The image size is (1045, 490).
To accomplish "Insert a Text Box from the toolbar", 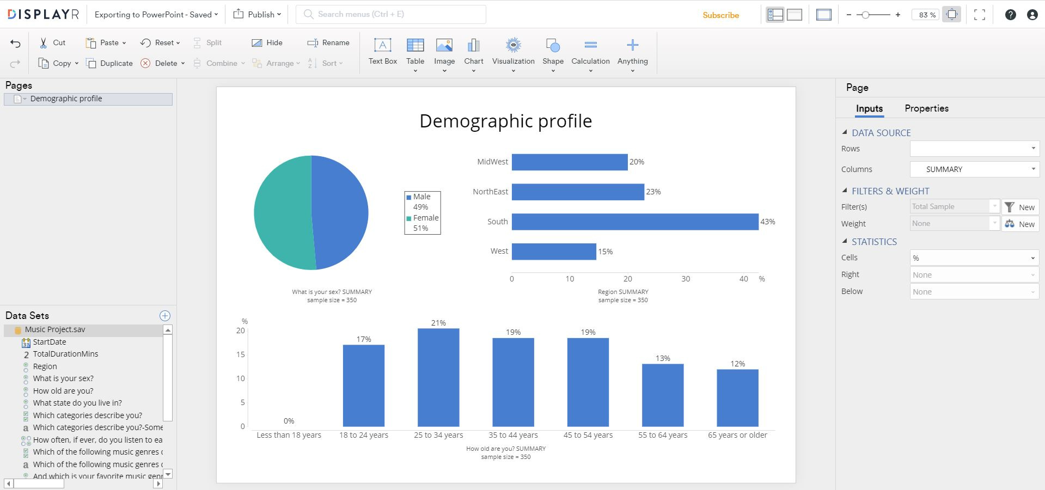I will [382, 51].
